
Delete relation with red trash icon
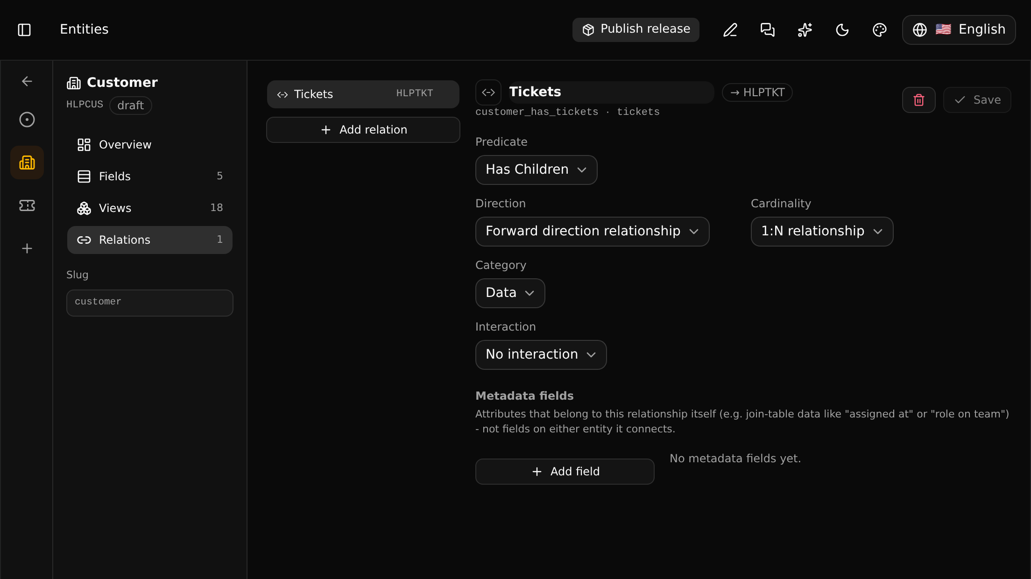point(919,100)
